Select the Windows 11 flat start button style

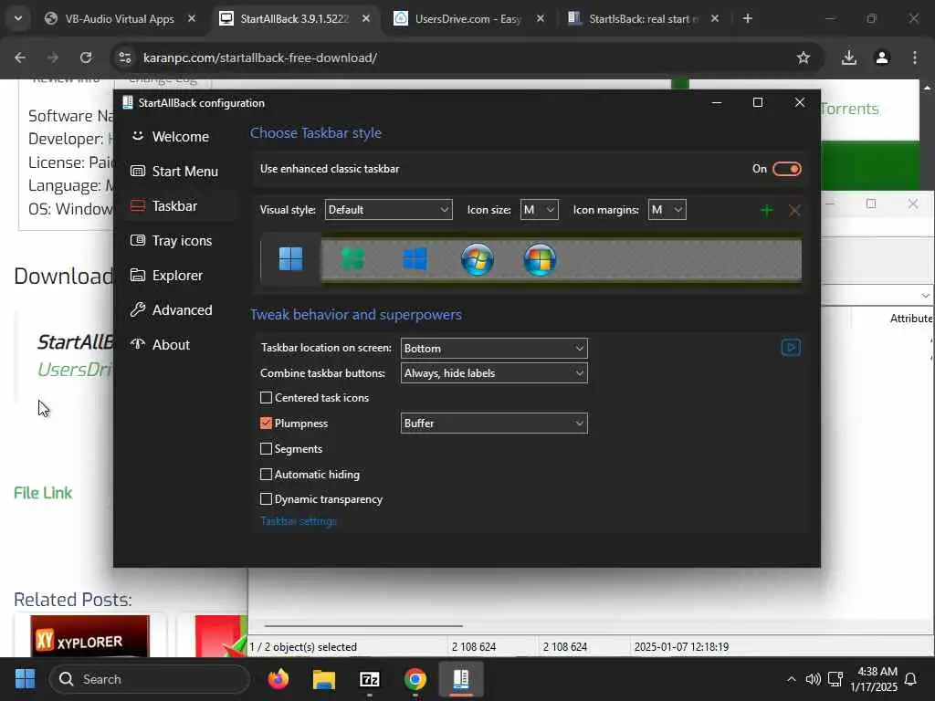290,259
